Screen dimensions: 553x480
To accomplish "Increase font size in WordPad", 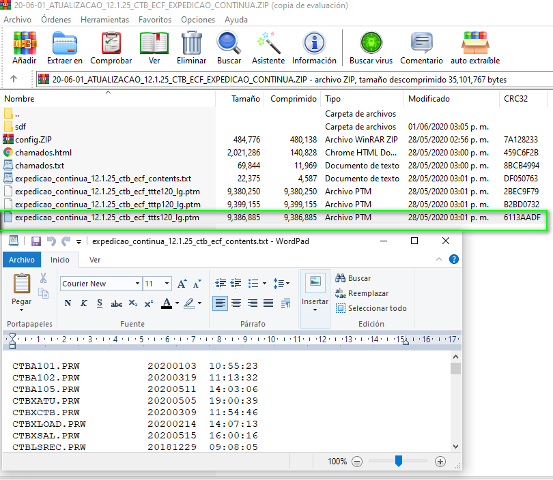I will point(182,284).
